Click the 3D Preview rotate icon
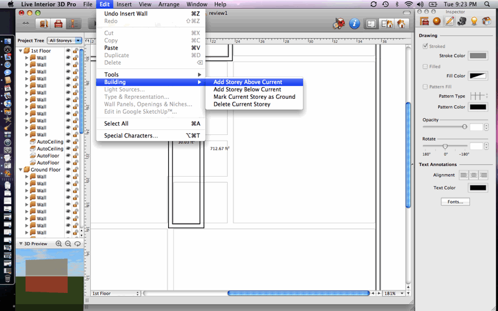This screenshot has height=311, width=498. (x=77, y=244)
